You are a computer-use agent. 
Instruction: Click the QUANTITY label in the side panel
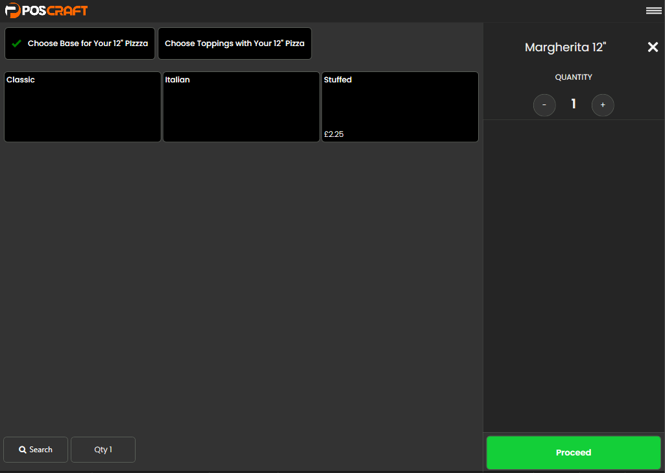[574, 77]
